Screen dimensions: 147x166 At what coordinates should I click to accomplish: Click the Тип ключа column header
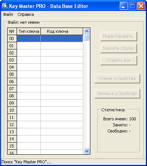pos(29,31)
